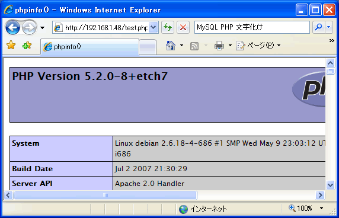
Task: Click the 100% zoom level button
Action: point(300,209)
